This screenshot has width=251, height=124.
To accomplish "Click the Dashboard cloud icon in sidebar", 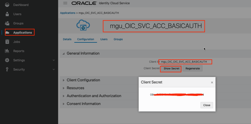I will pyautogui.click(x=7, y=5).
